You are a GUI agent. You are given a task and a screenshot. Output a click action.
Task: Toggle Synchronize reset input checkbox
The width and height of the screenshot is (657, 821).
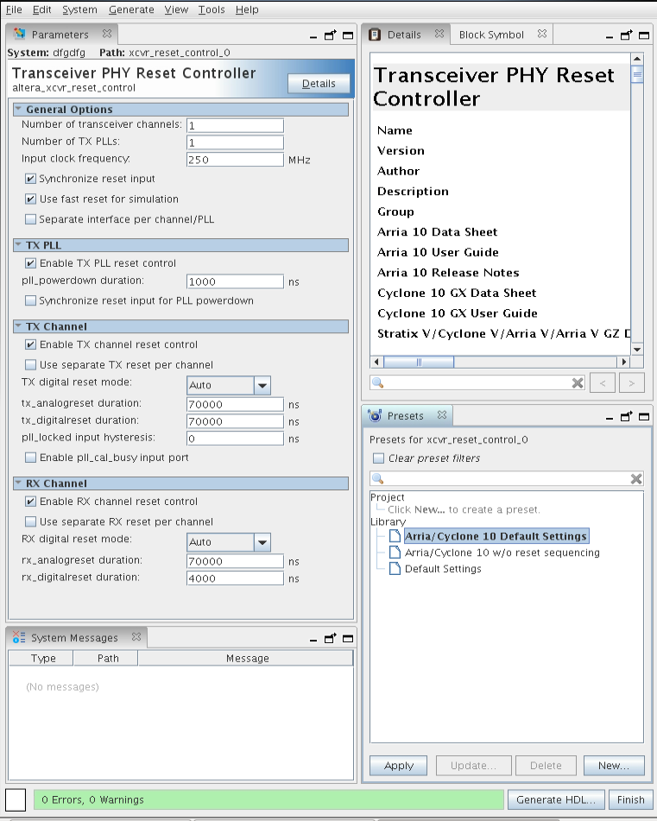tap(30, 179)
